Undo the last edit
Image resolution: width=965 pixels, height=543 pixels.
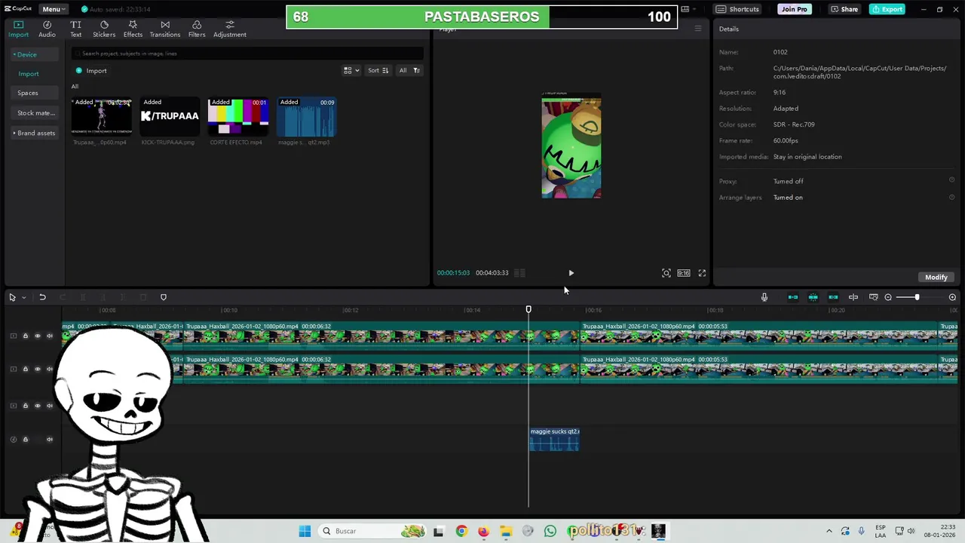click(42, 297)
